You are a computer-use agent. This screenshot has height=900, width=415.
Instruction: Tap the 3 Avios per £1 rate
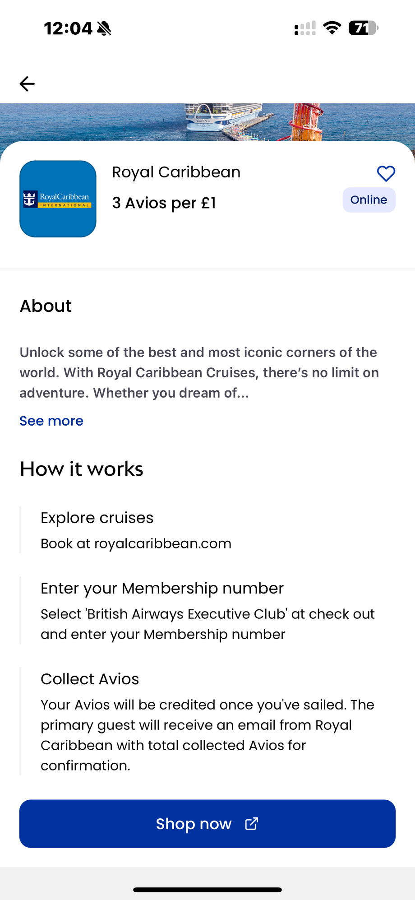(164, 203)
